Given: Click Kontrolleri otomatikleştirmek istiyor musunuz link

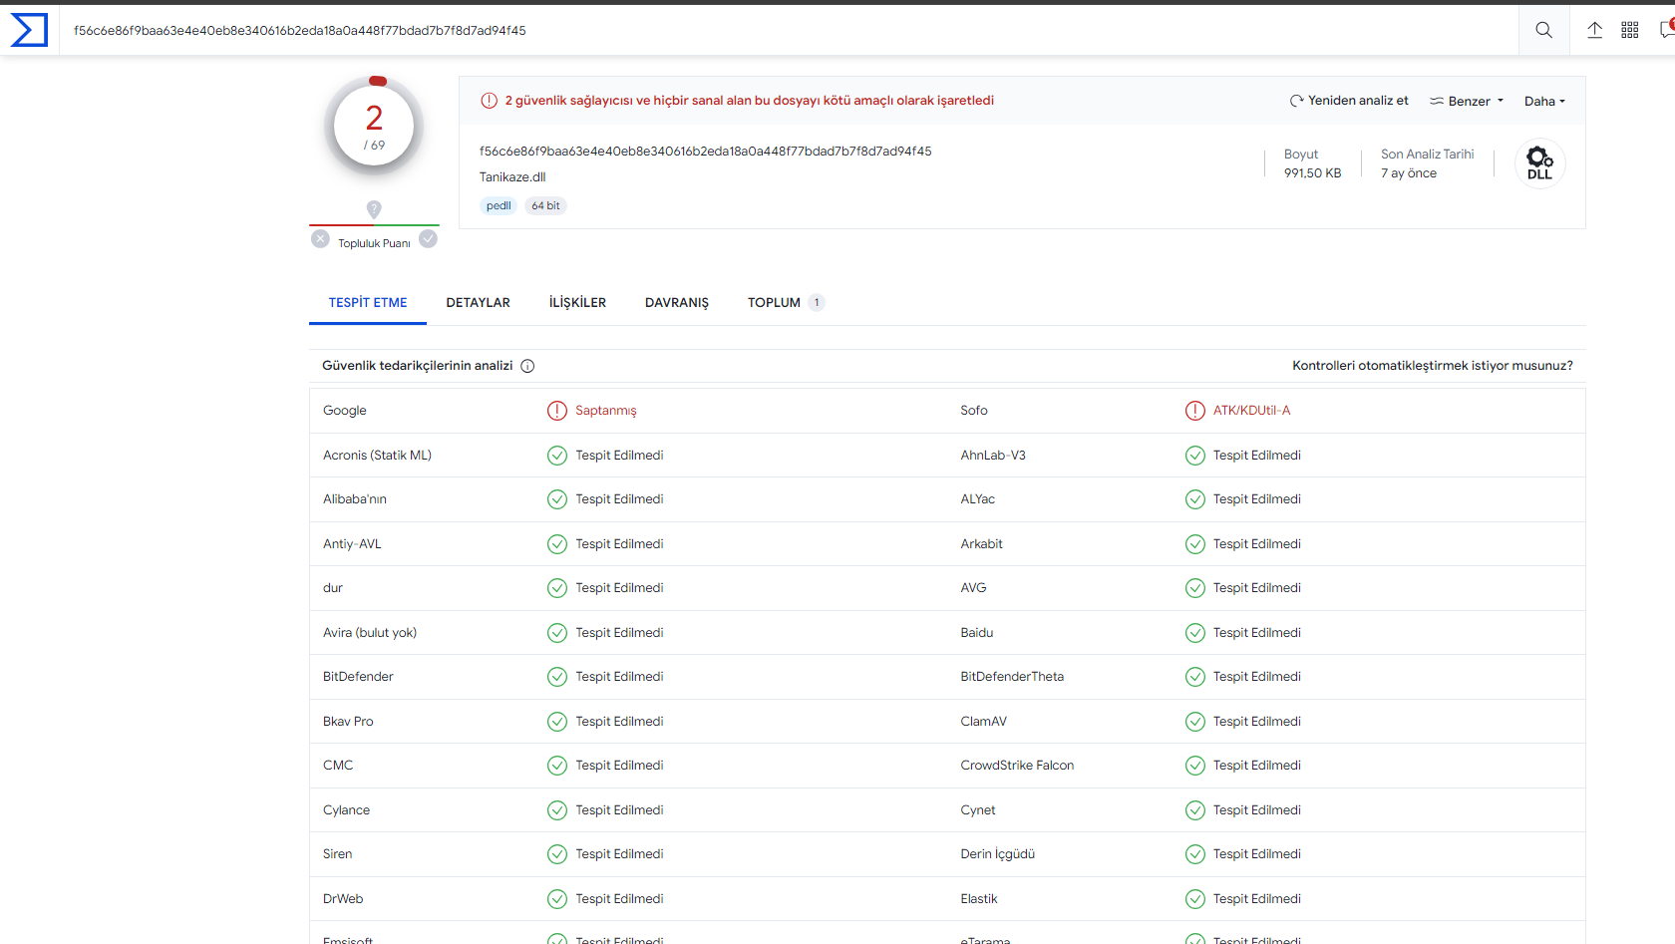Looking at the screenshot, I should pos(1433,366).
